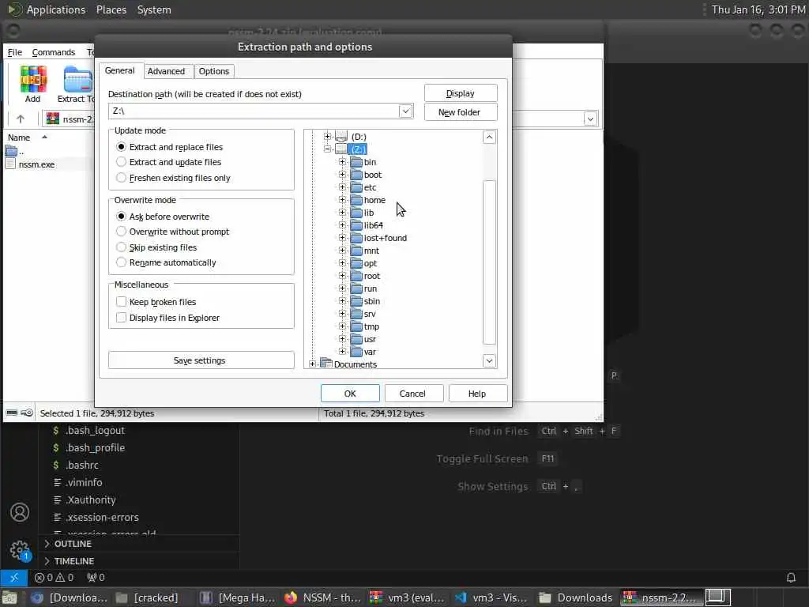Expand the usr folder node

(342, 338)
